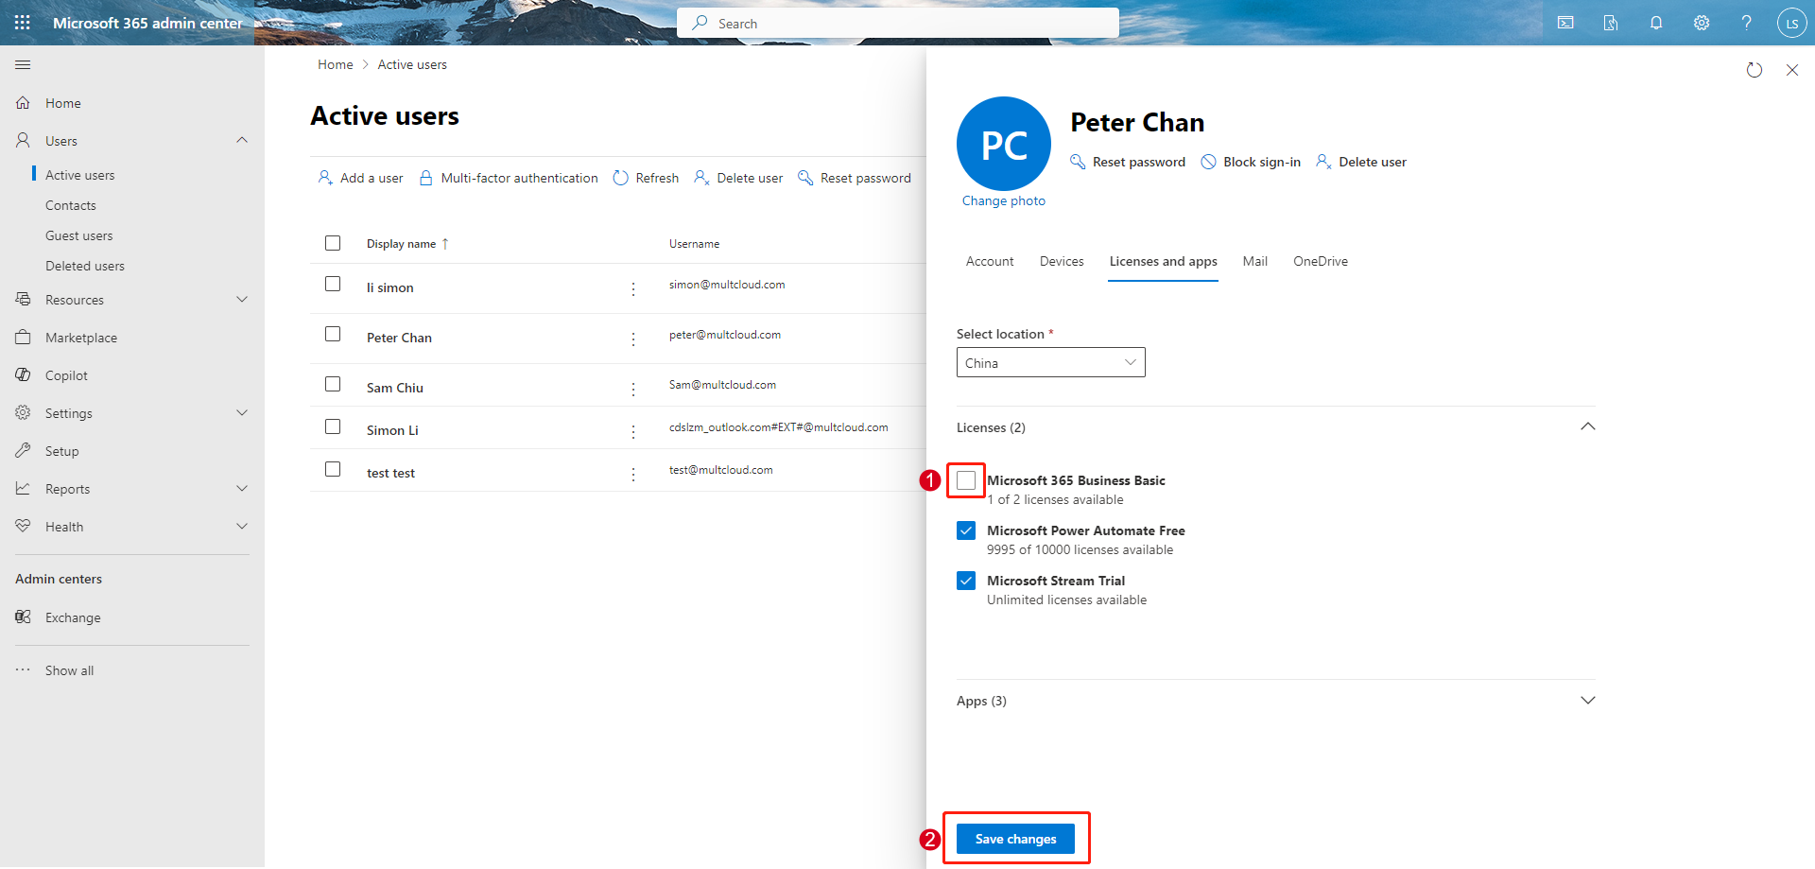Open more actions for test test

(x=633, y=474)
